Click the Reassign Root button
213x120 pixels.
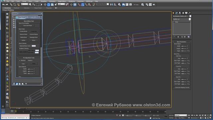34,37
